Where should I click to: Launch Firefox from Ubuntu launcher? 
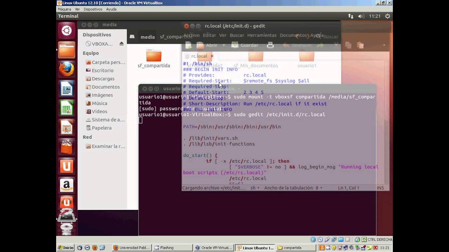(67, 69)
